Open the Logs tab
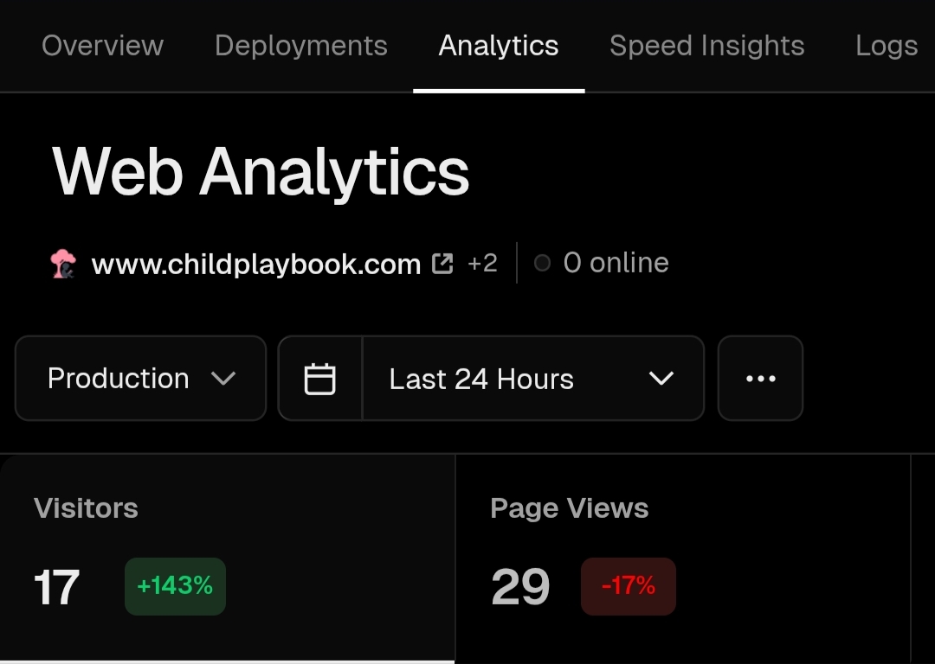 (886, 45)
